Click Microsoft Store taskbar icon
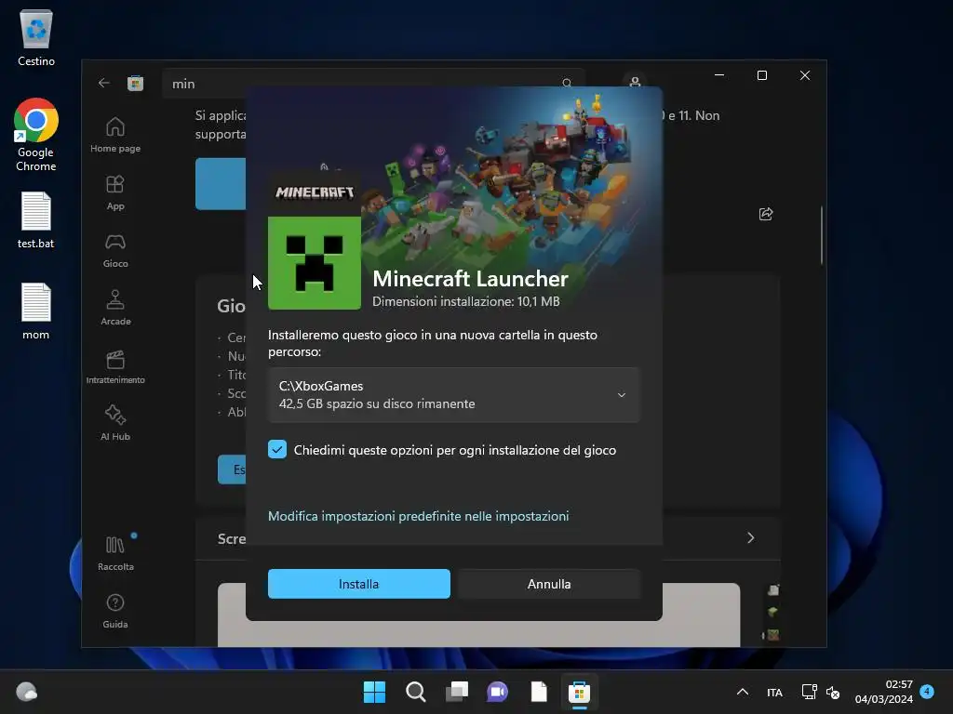953x714 pixels. pos(579,692)
